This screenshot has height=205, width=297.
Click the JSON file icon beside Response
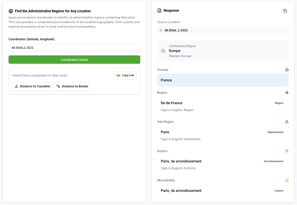159,11
